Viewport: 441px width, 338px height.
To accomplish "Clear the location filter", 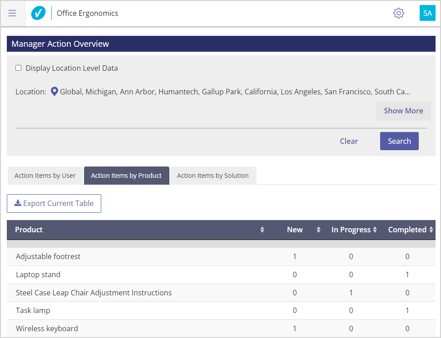I will click(x=349, y=141).
